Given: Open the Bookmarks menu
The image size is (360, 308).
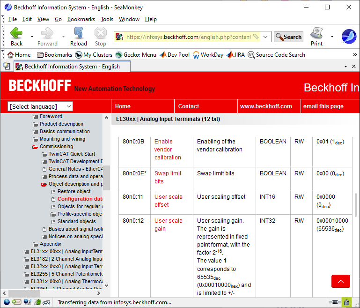Looking at the screenshot, I should click(81, 19).
